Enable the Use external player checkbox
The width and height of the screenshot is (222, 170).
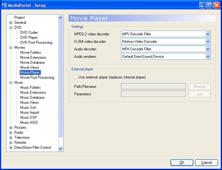(75, 77)
